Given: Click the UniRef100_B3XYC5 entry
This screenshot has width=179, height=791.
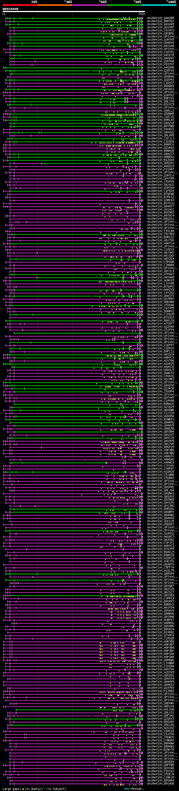Looking at the screenshot, I should click(x=161, y=104).
